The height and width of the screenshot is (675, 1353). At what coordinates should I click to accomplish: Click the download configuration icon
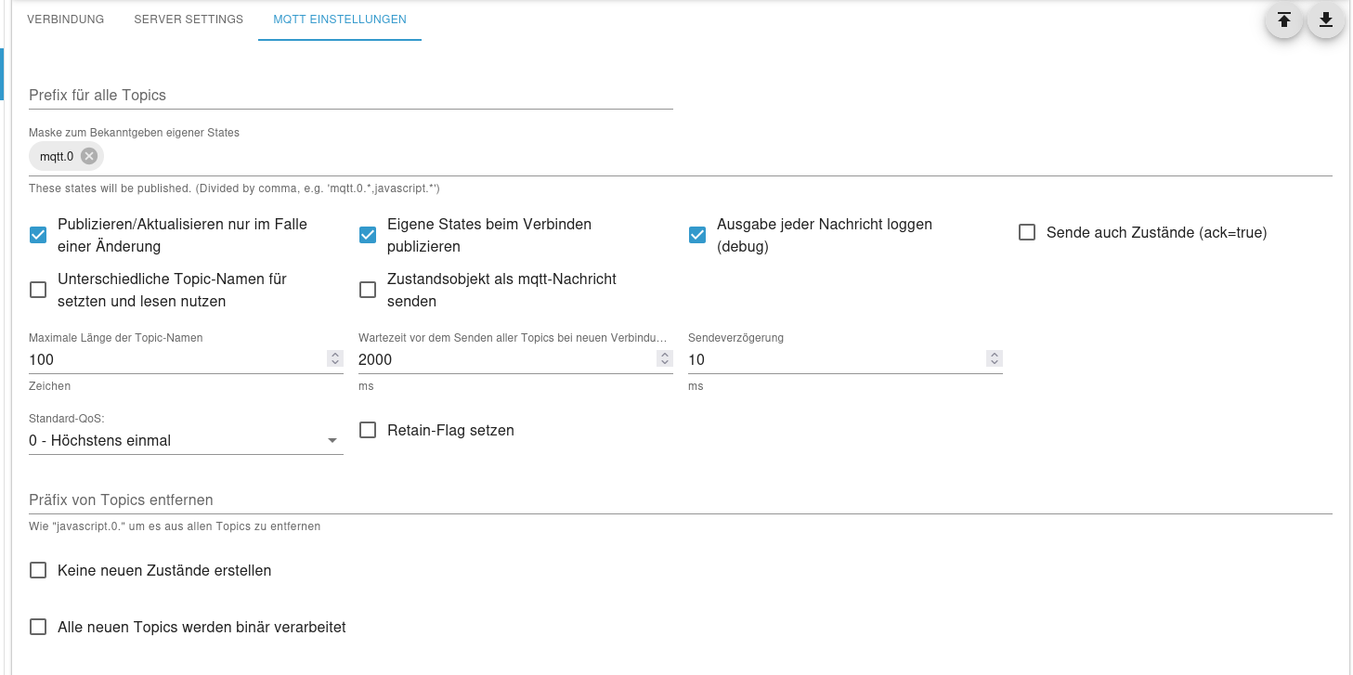point(1326,20)
